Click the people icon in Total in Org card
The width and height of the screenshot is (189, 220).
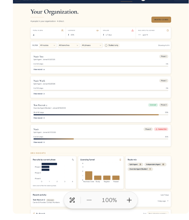[x=62, y=31]
